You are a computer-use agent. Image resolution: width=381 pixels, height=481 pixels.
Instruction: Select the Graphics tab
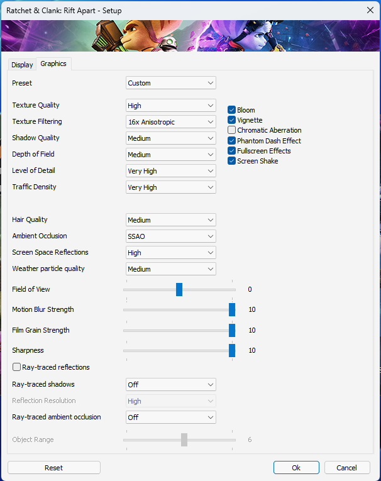(x=53, y=64)
